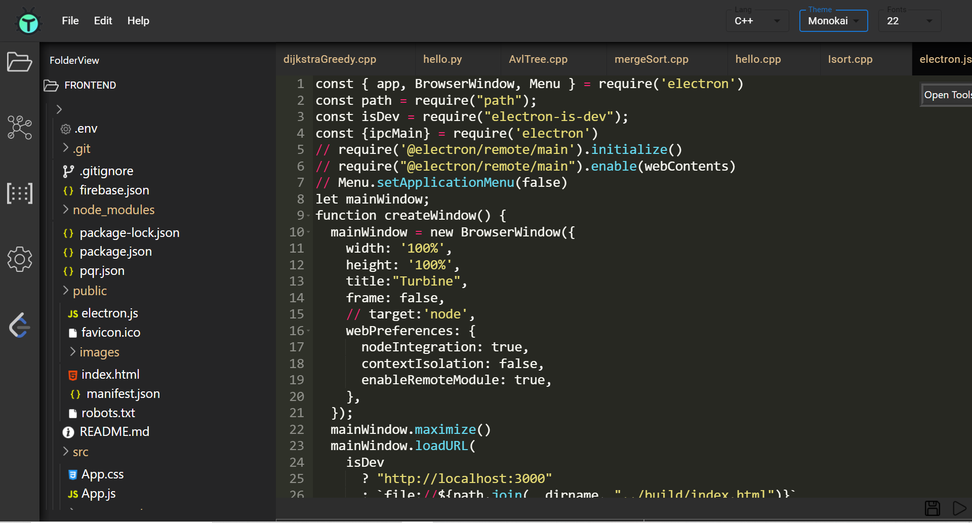Click the manifest.json braces icon
Screen dimensions: 972x523
point(75,394)
